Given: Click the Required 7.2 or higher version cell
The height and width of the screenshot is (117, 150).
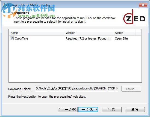Looking at the screenshot, I should 89,38.
